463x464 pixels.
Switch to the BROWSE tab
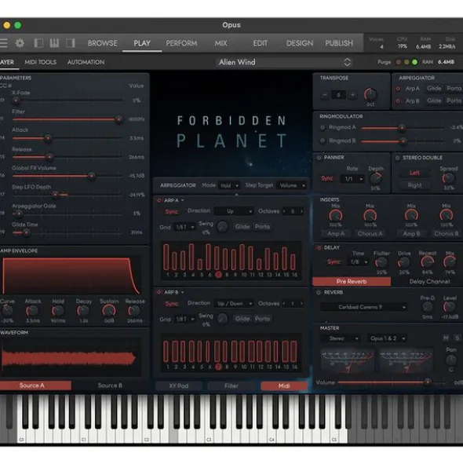tap(102, 43)
